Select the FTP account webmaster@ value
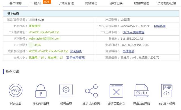Image resolution: width=181 pixels, height=110 pixels. pos(44,39)
